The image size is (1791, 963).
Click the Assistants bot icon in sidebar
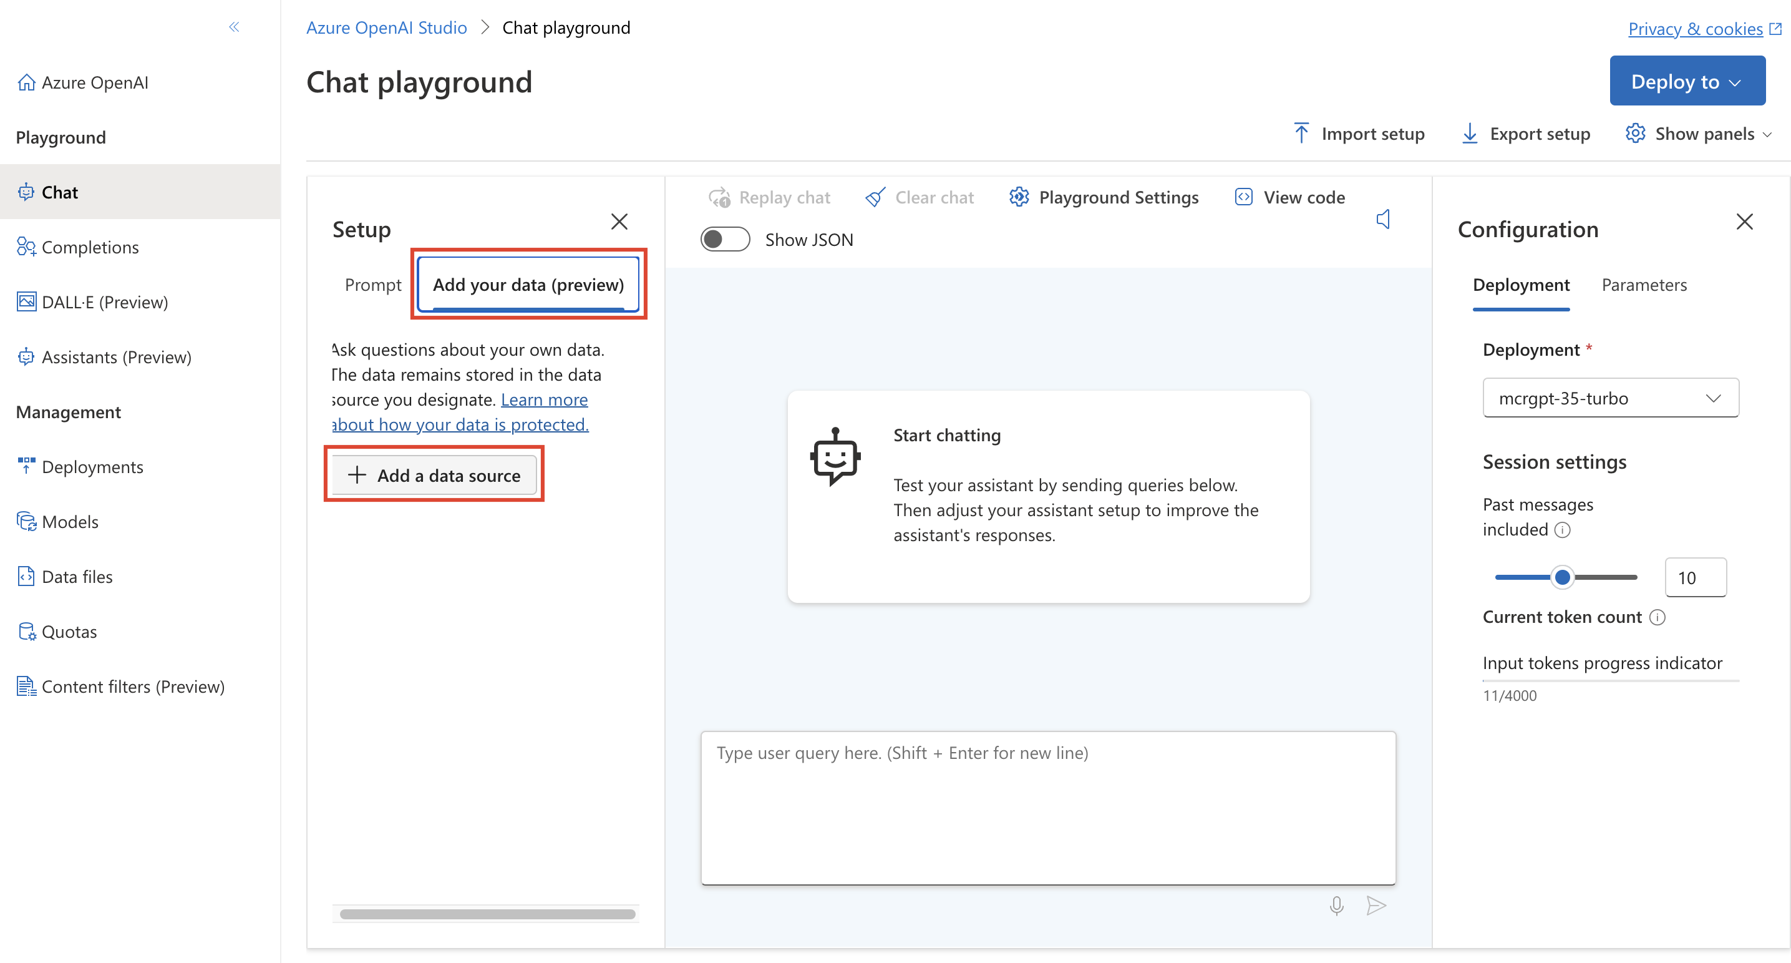[x=26, y=357]
